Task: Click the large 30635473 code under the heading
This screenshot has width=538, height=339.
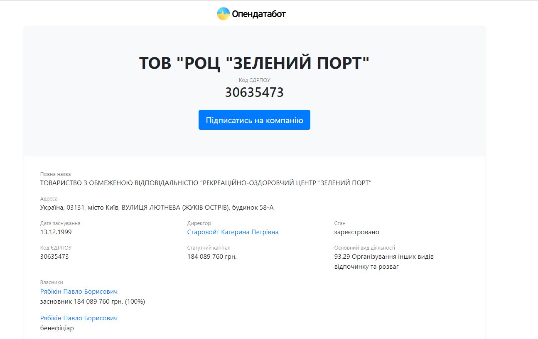Action: pyautogui.click(x=254, y=92)
